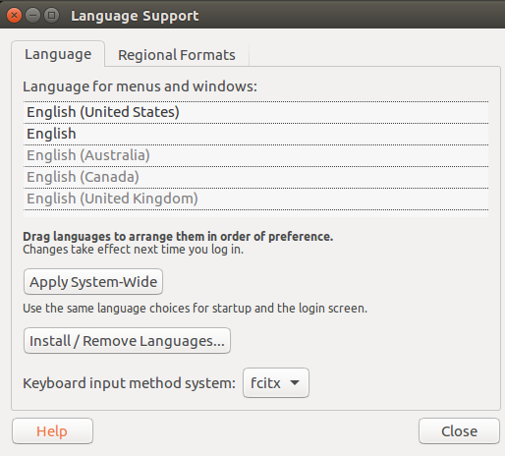505x456 pixels.
Task: Close the window with the red X icon
Action: 14,16
